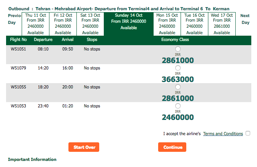Click the Start Over button
Image resolution: width=257 pixels, height=167 pixels.
coord(84,147)
